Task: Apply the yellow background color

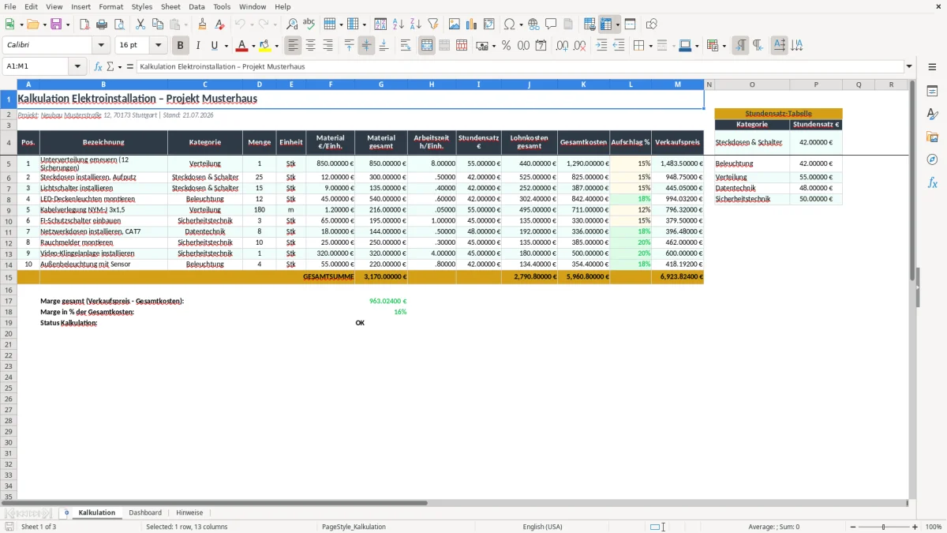Action: 264,46
